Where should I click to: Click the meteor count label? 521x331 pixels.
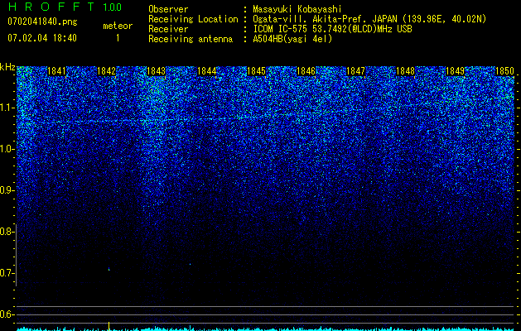tap(118, 26)
